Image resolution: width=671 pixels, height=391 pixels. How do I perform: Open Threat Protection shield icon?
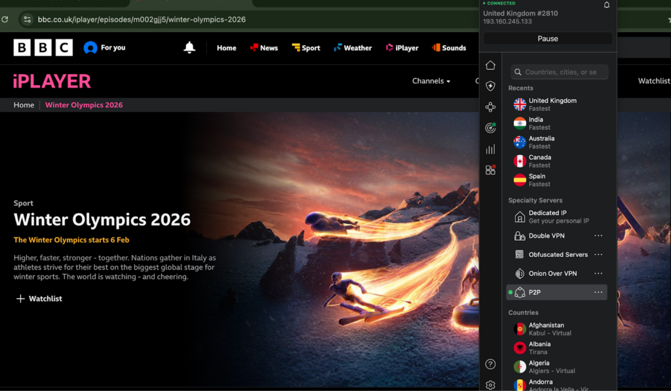pyautogui.click(x=490, y=86)
